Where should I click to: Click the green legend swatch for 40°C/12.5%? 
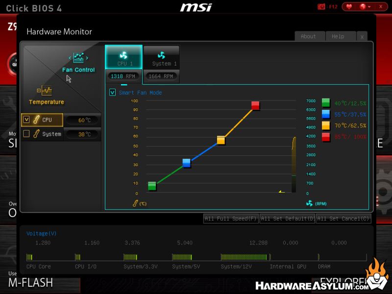click(x=326, y=103)
